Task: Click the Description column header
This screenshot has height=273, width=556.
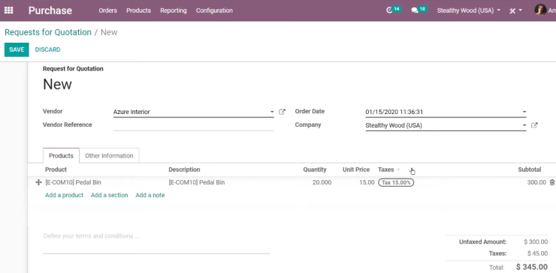Action: click(x=184, y=169)
